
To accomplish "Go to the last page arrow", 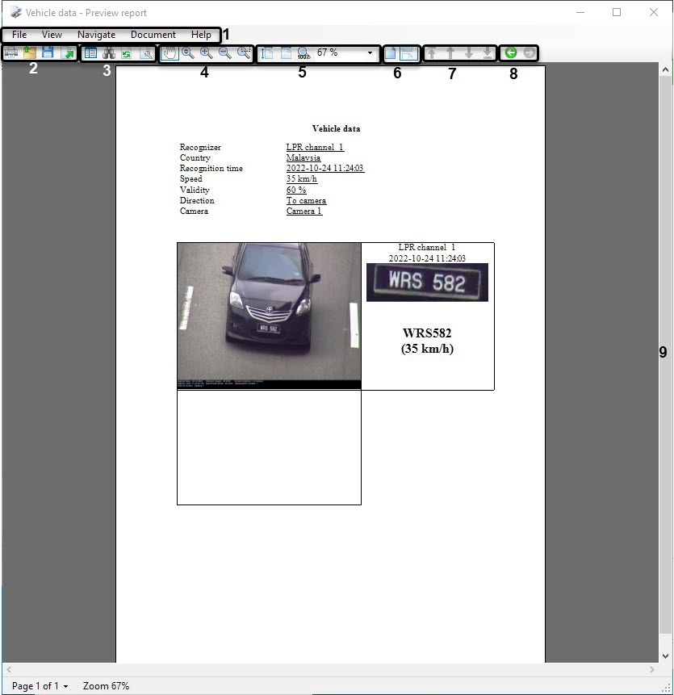I will [x=488, y=53].
